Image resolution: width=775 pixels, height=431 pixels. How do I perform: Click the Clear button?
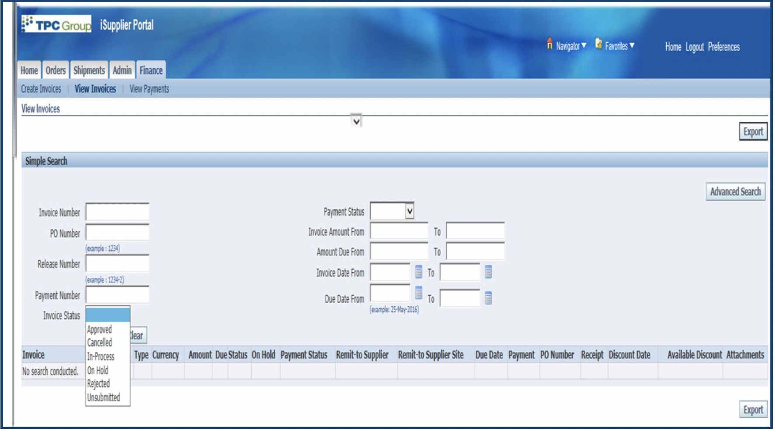tap(138, 335)
